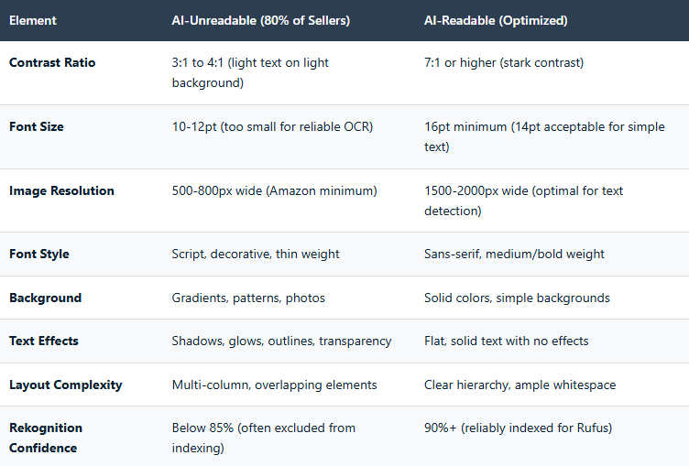This screenshot has width=689, height=466.
Task: Click the "AI-Unreadable (80% of Sellers)" column header
Action: (260, 20)
